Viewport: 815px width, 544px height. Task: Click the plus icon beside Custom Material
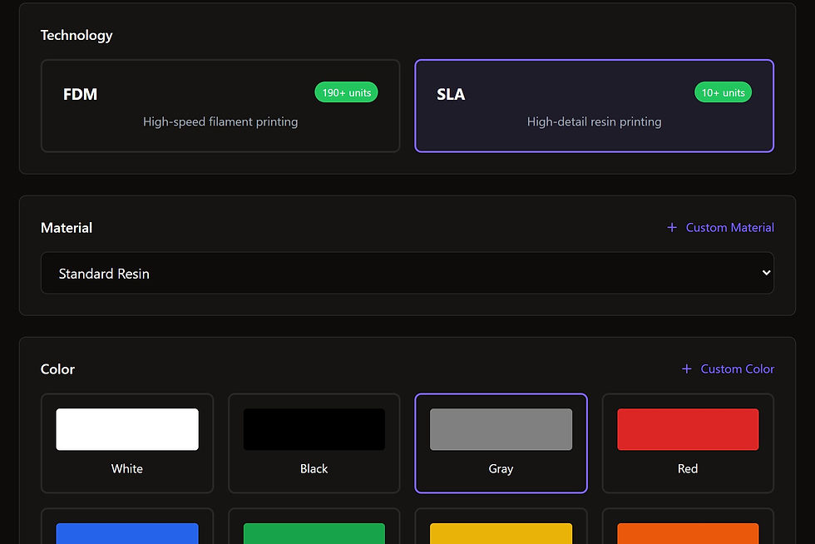click(672, 227)
